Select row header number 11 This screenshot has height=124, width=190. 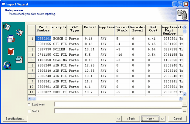point(32,92)
